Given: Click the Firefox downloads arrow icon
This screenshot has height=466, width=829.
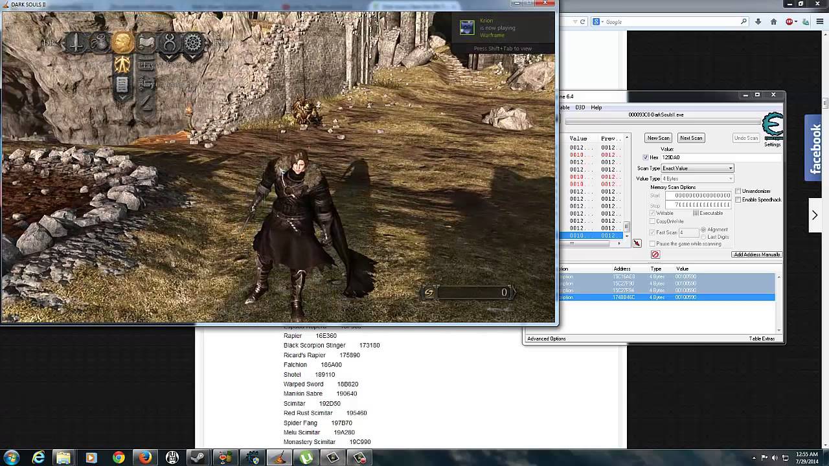Looking at the screenshot, I should coord(758,21).
